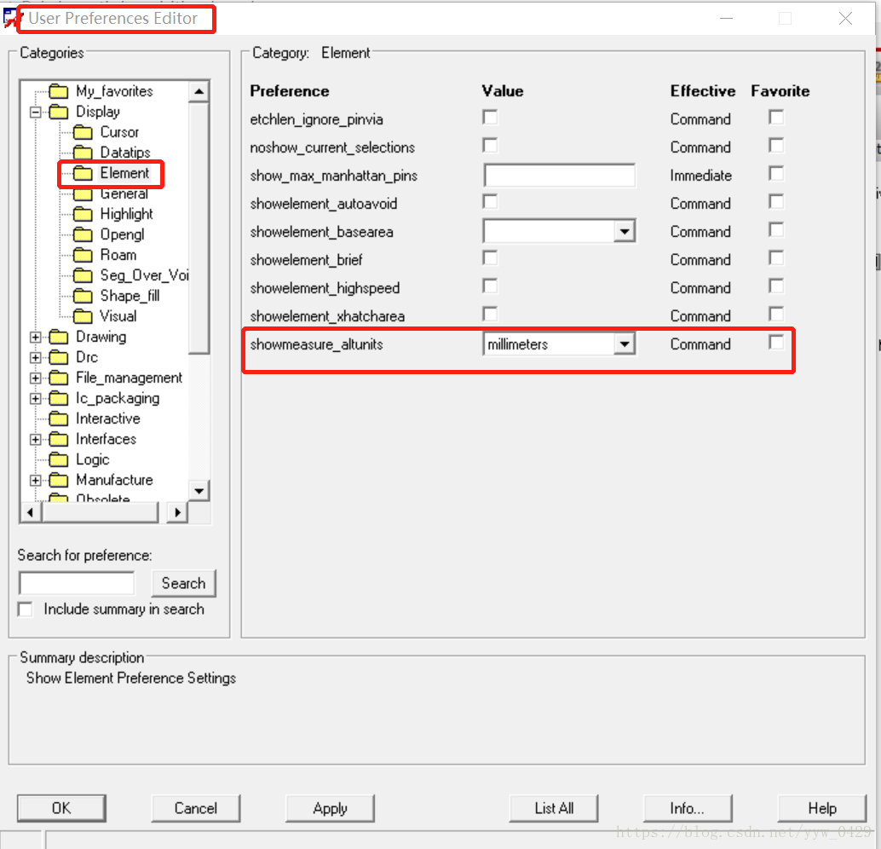Click the List All button
Viewport: 881px width, 849px height.
[x=554, y=808]
